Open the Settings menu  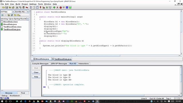[x=33, y=4]
